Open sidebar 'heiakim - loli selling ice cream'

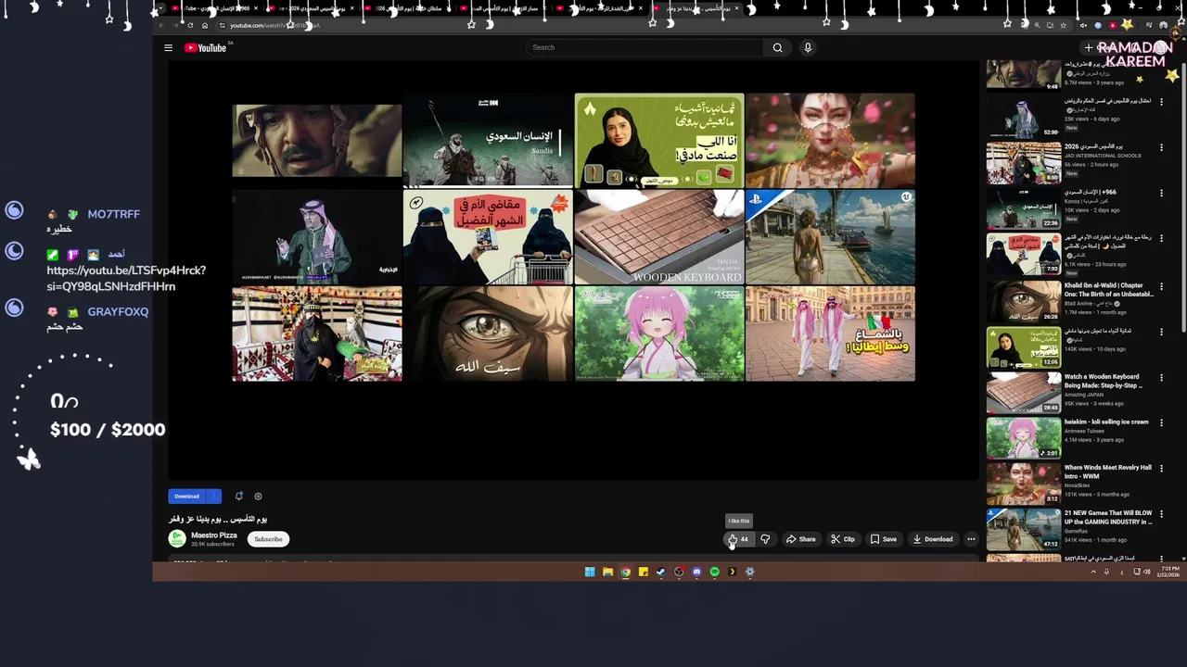[1106, 422]
